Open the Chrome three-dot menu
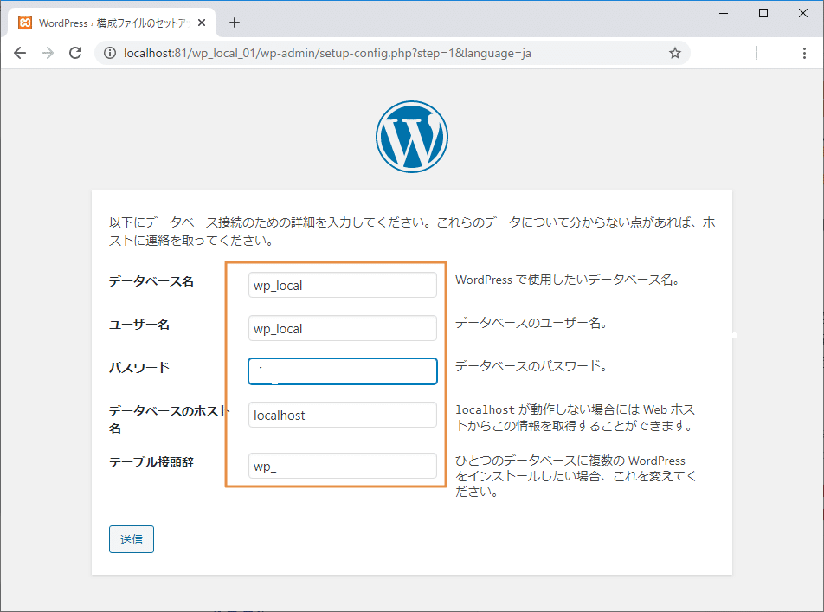Image resolution: width=824 pixels, height=612 pixels. click(x=804, y=53)
